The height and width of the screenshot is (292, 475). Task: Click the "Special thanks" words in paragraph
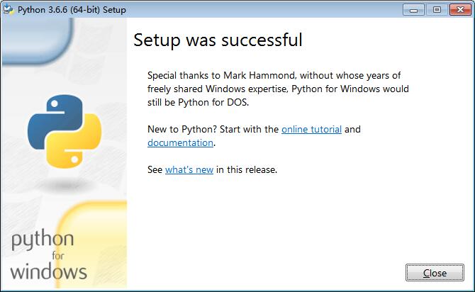click(x=177, y=75)
